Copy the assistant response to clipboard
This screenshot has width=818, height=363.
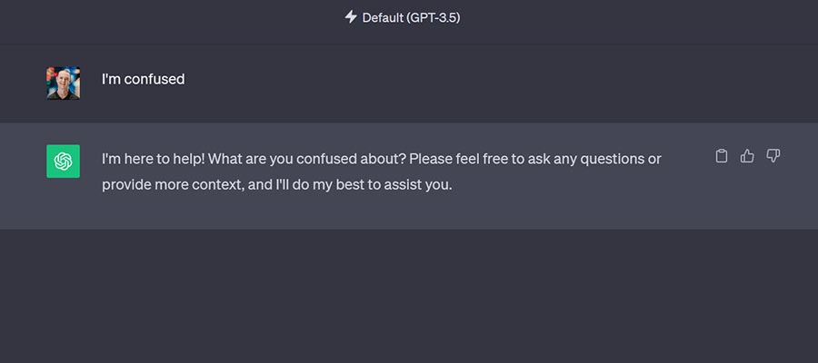[x=722, y=156]
